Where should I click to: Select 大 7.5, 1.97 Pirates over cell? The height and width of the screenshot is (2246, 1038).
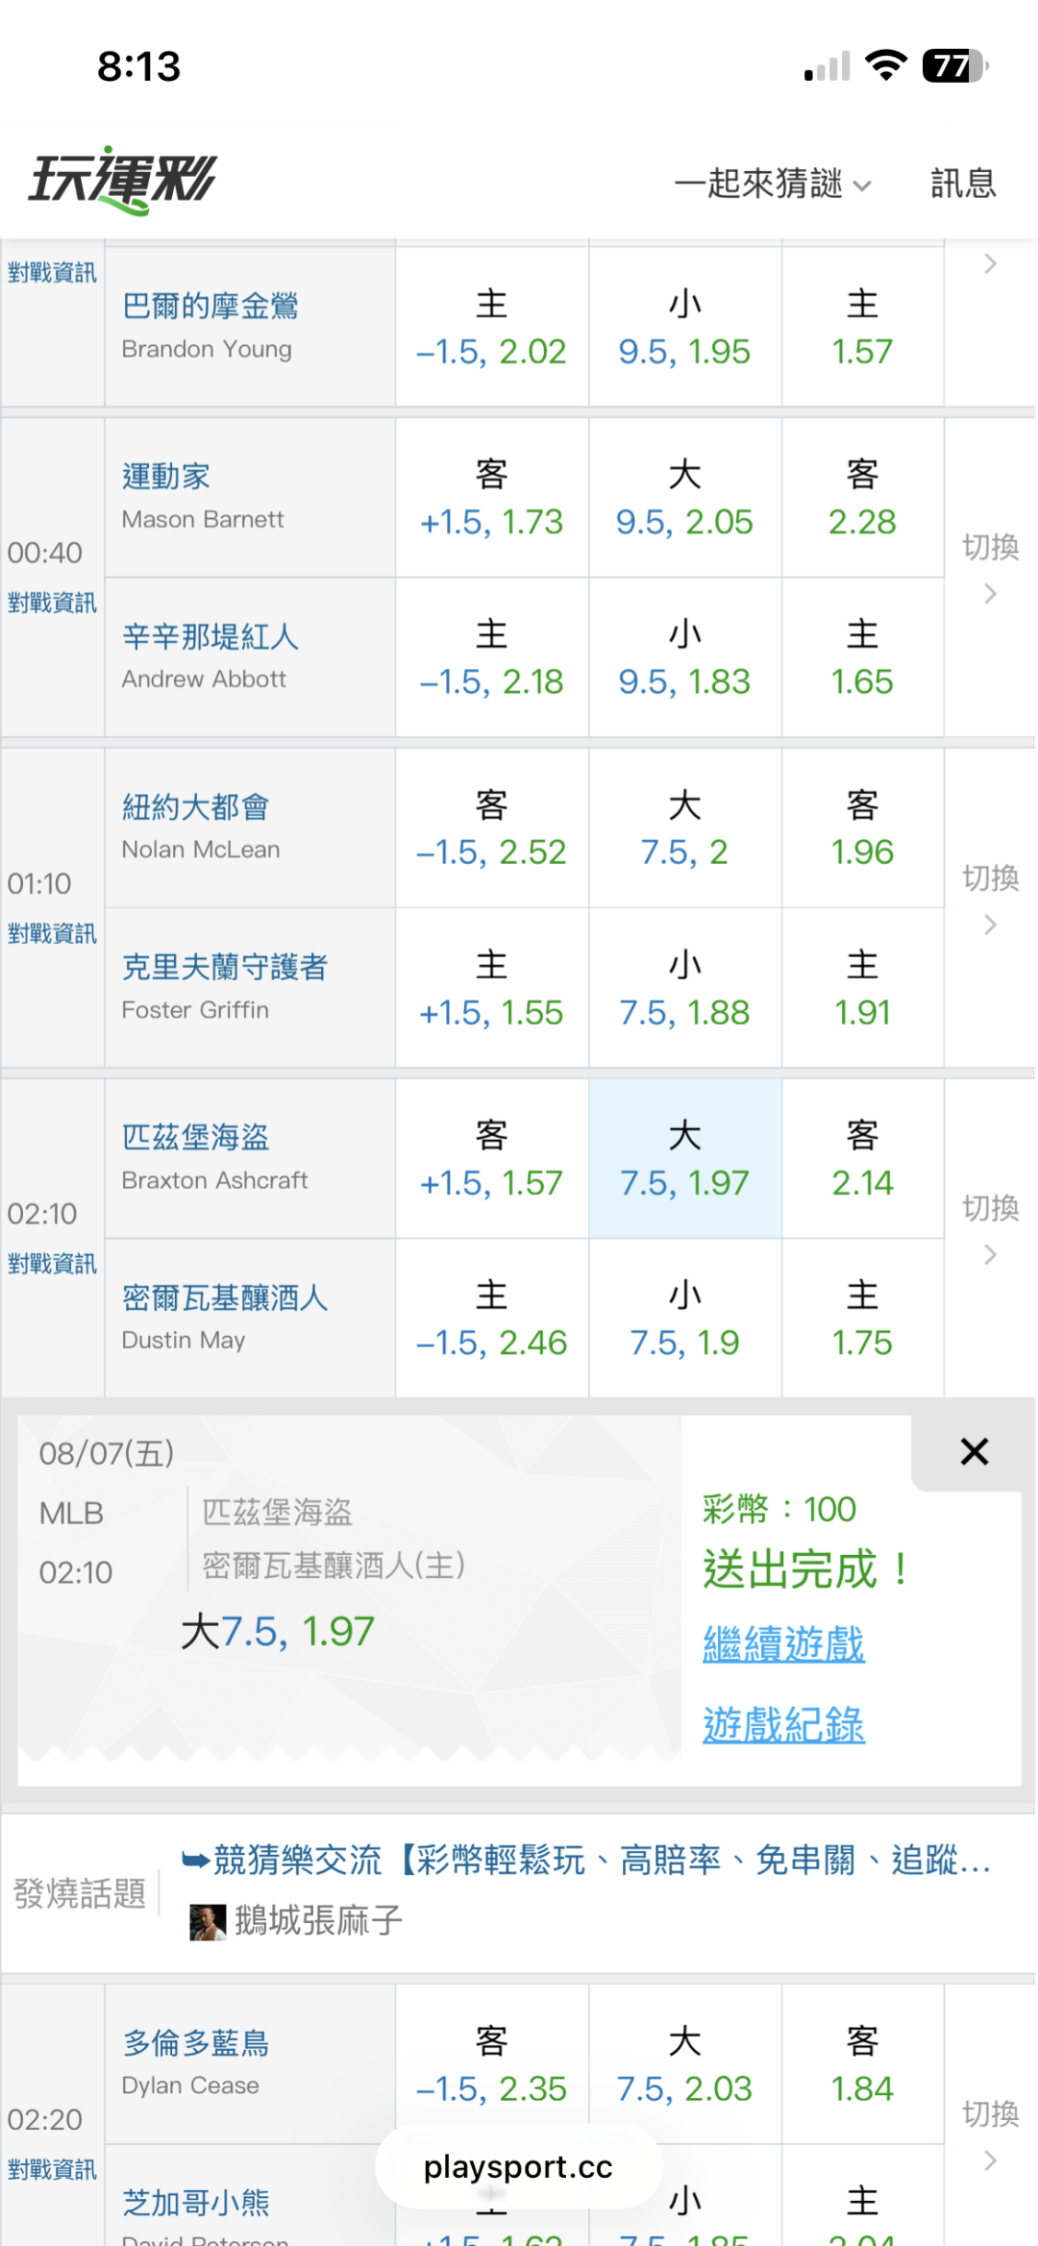click(x=684, y=1158)
